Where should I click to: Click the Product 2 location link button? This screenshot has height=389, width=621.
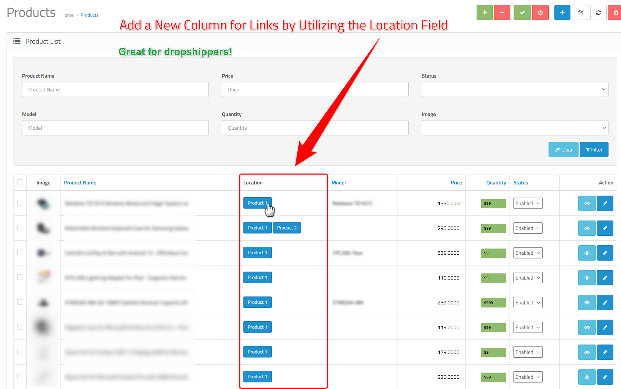click(287, 228)
